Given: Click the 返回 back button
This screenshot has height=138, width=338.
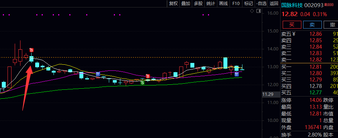Looking at the screenshot, I should (x=274, y=3).
